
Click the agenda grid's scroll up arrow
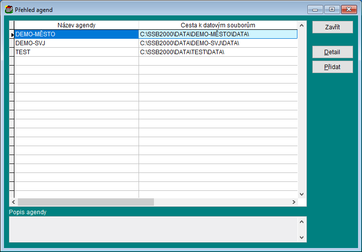(x=301, y=25)
